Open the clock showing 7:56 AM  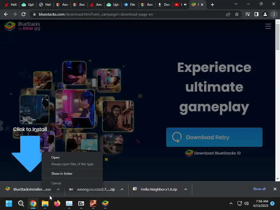[x=261, y=203]
